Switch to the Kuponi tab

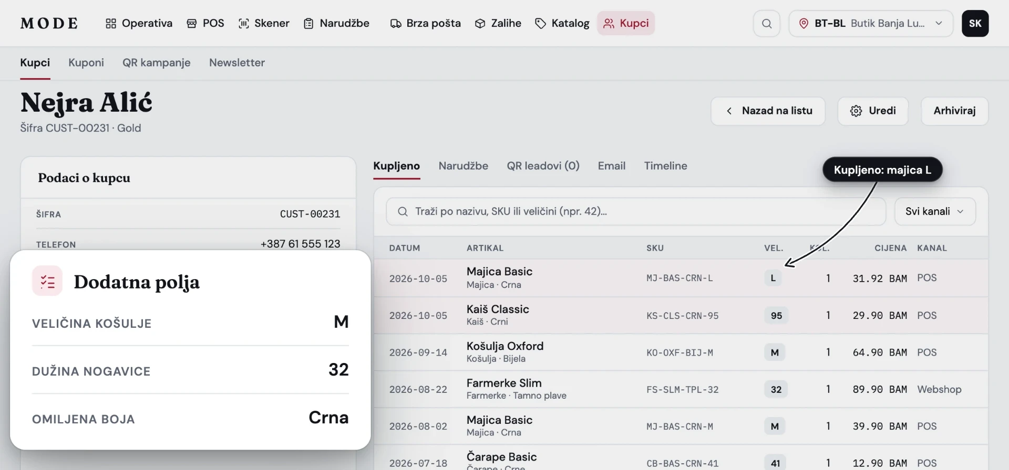click(86, 62)
